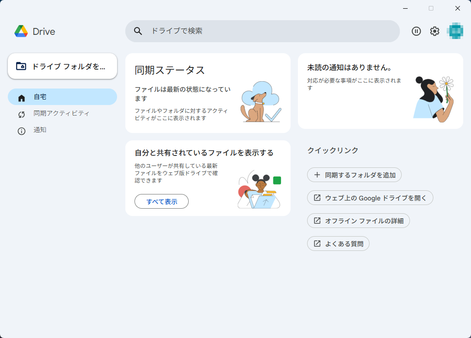Select the 自宅 sidebar item
The width and height of the screenshot is (471, 338).
coord(62,97)
